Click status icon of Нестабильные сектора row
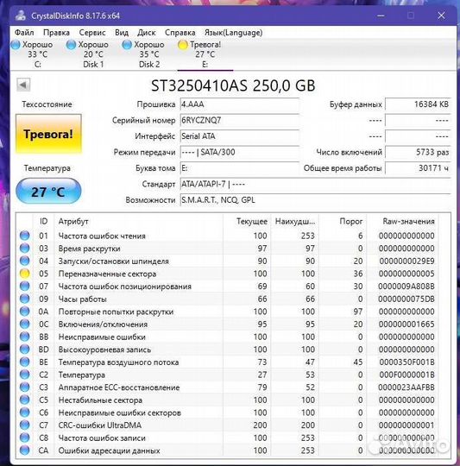460x466 pixels. [x=25, y=400]
